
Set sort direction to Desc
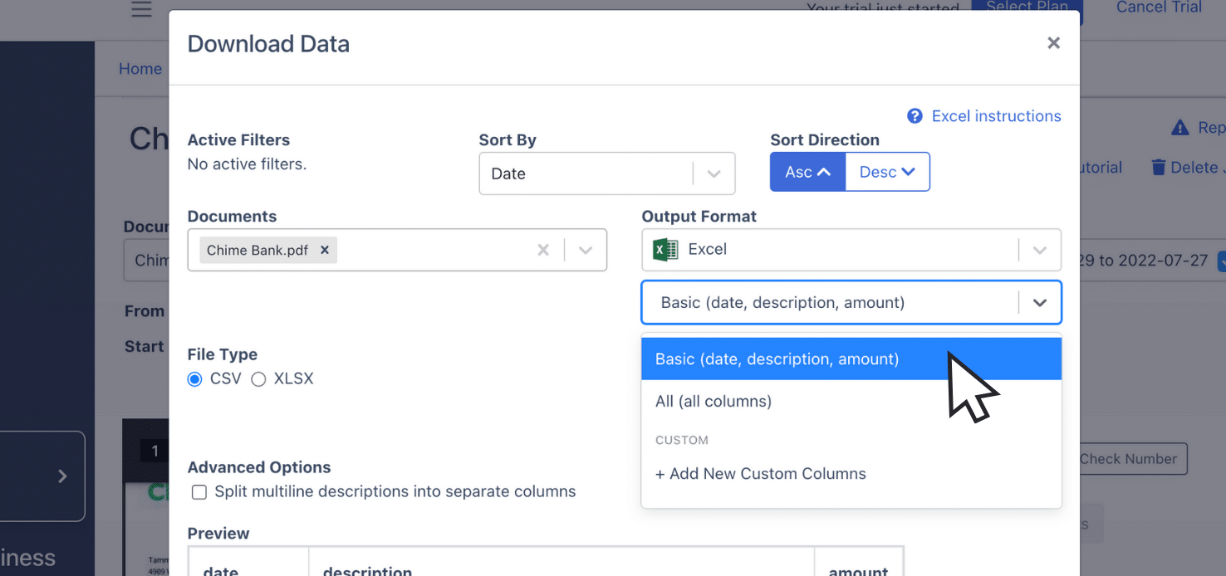886,171
